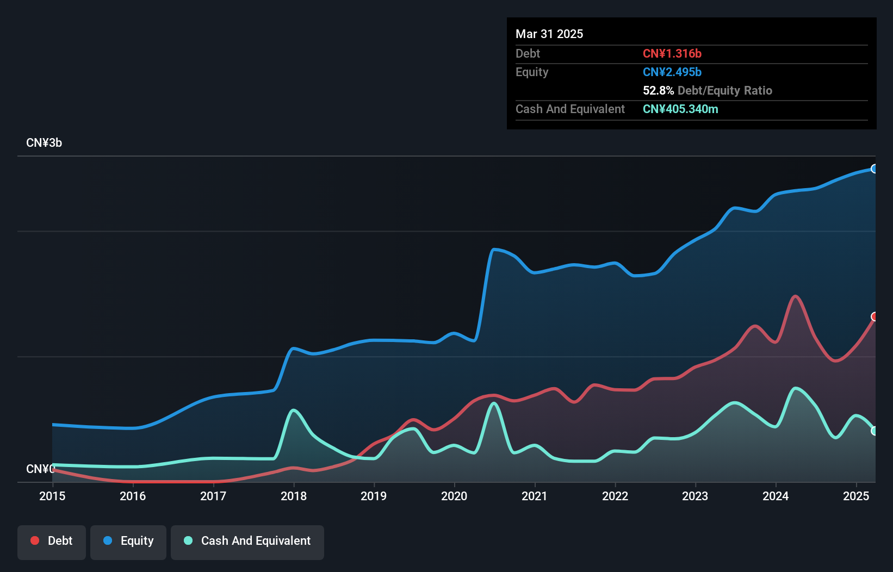Click the Equity value CN¥2.495b in tooltip
893x572 pixels.
(x=672, y=72)
